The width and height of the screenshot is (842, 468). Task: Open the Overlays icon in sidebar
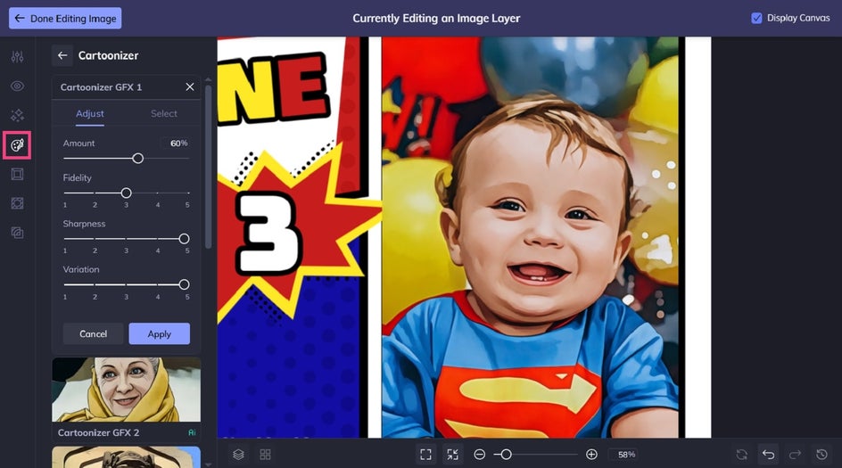(17, 203)
